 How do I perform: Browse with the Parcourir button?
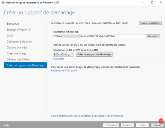(153, 36)
